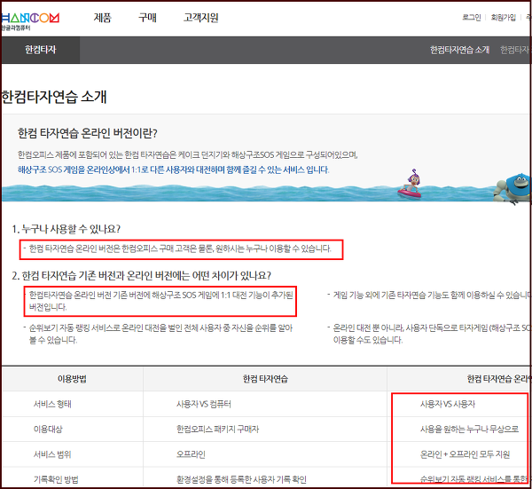Click the 서비스 범위 row label

[x=52, y=454]
